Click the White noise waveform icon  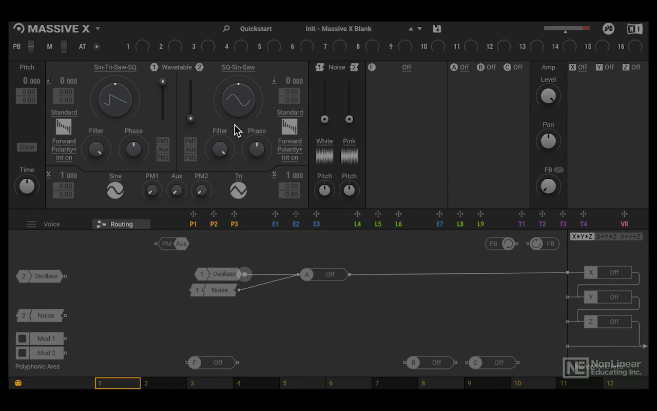[x=324, y=156]
